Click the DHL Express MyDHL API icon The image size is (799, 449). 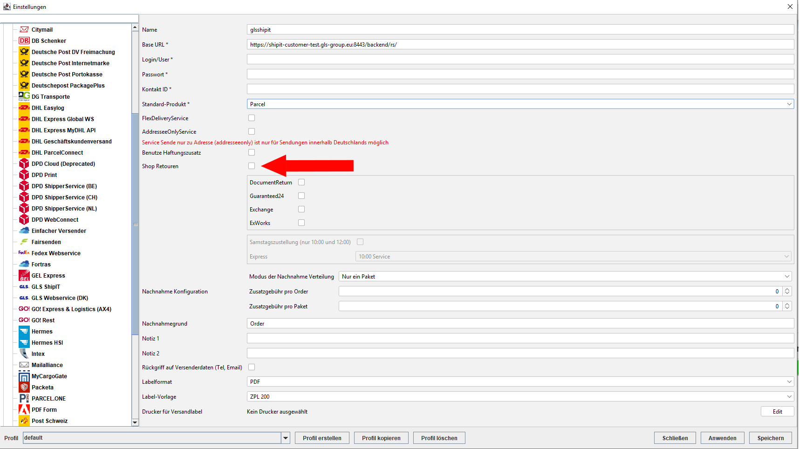(24, 130)
